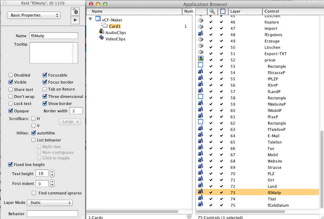Uncheck the Fixed line height checkbox
The height and width of the screenshot is (219, 324).
coord(10,165)
